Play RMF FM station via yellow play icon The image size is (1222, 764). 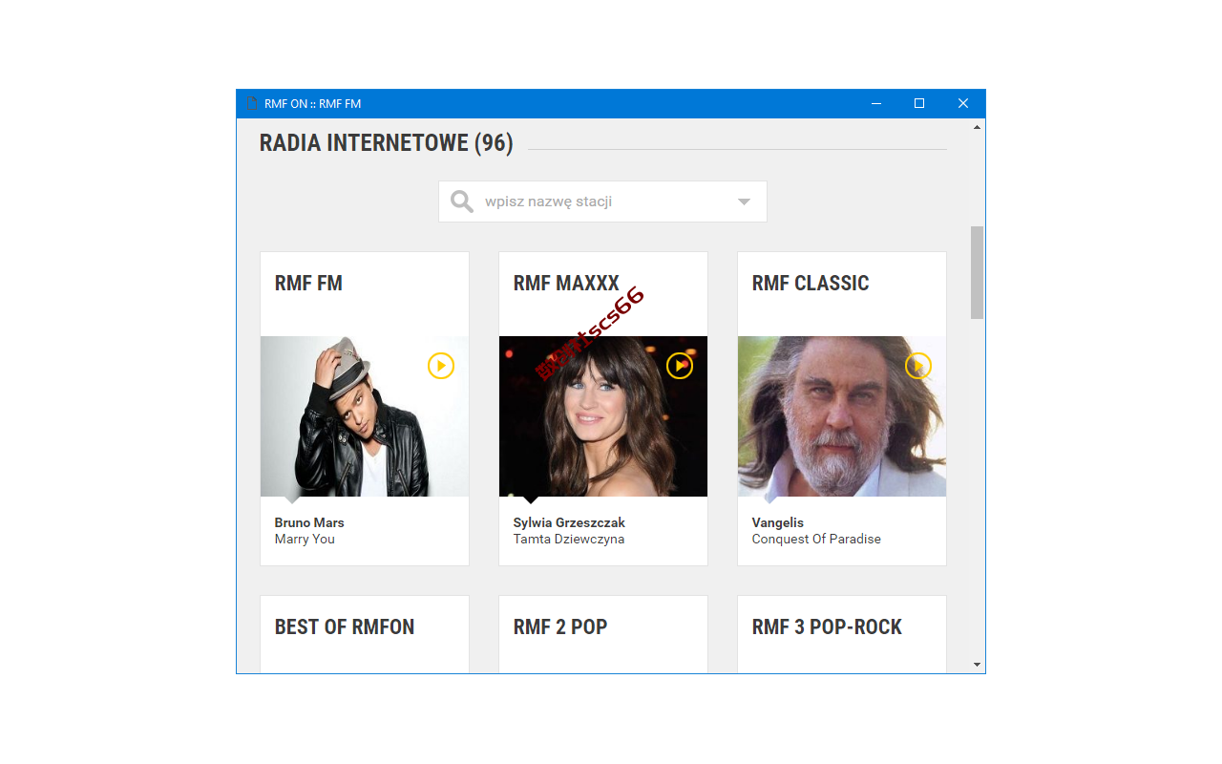(x=441, y=366)
